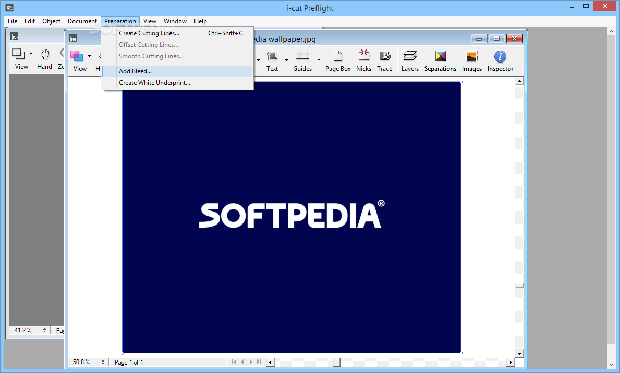Adjust 41.2 % zoom stepper in back window
The height and width of the screenshot is (373, 620).
pyautogui.click(x=44, y=330)
